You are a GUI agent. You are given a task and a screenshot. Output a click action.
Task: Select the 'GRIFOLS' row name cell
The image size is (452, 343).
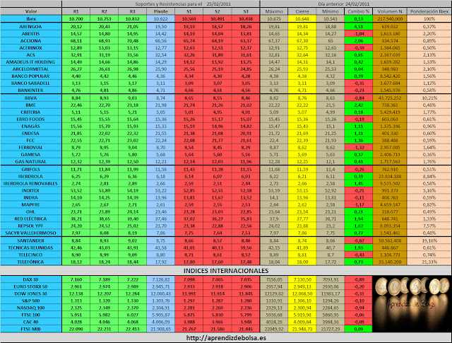(x=31, y=170)
